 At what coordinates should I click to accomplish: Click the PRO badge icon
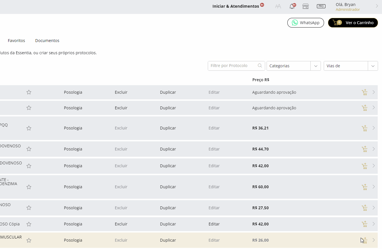321,6
